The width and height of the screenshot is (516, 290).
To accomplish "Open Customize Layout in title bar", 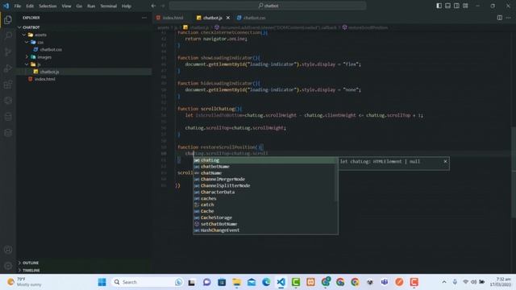I will [x=465, y=6].
